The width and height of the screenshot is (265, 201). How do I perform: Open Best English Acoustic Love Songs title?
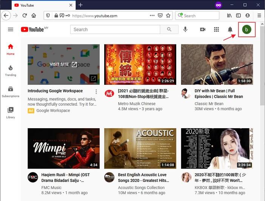143,178
